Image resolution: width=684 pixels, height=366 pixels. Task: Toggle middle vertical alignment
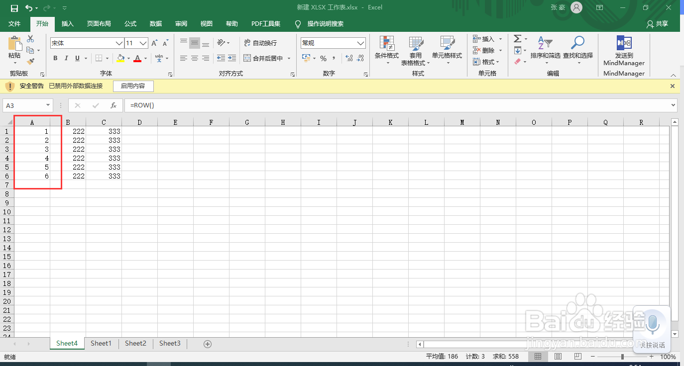(195, 43)
